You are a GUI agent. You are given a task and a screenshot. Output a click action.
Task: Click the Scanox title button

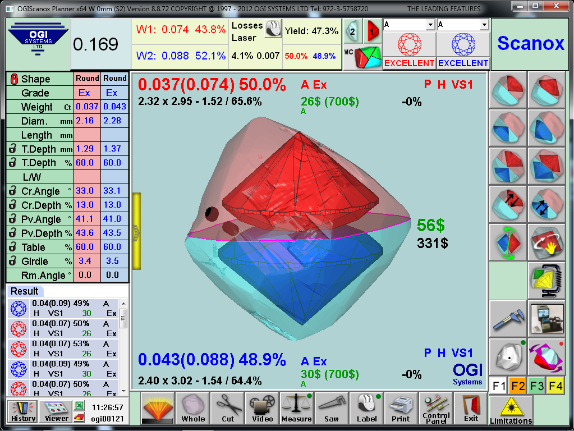[530, 44]
